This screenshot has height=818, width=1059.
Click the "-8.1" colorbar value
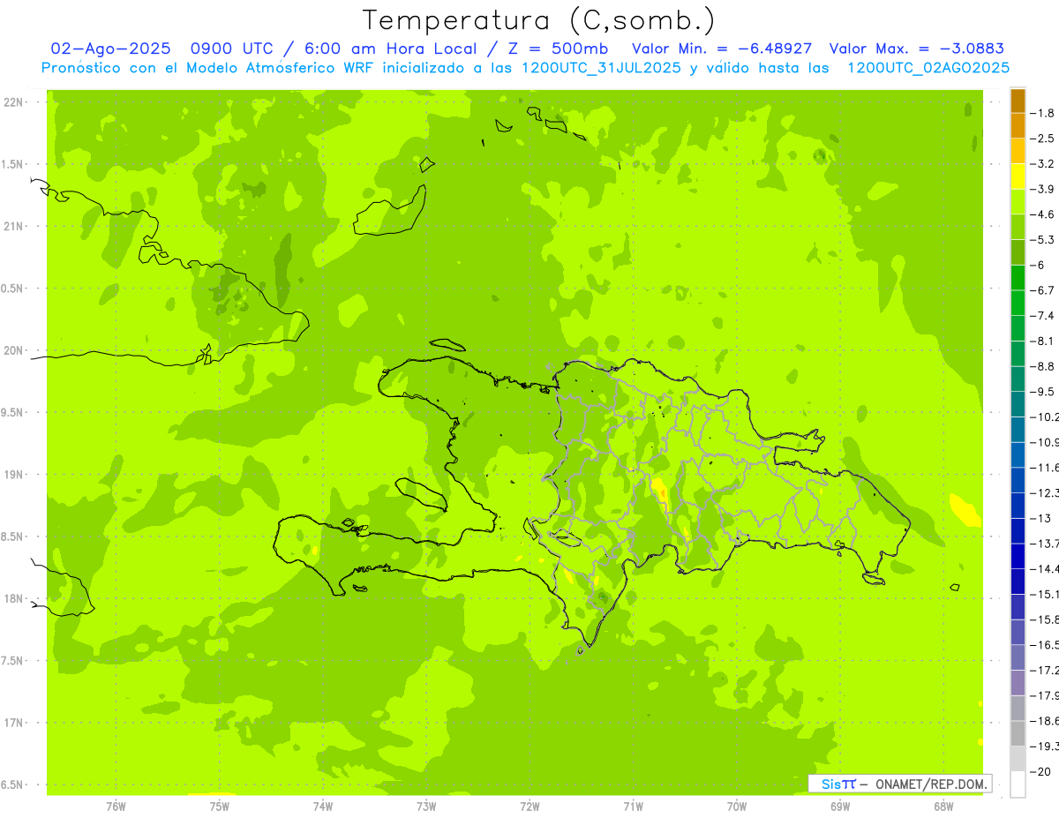[x=1042, y=341]
